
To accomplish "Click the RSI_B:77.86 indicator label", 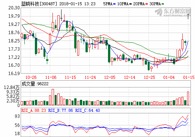I will coord(60,110).
